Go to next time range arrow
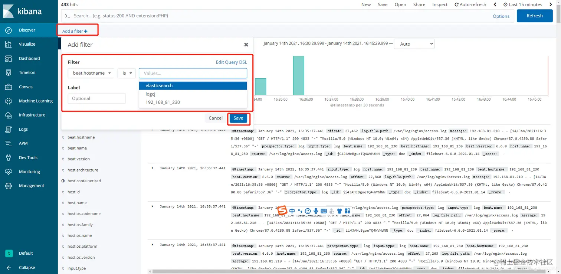The image size is (561, 274). pyautogui.click(x=550, y=4)
